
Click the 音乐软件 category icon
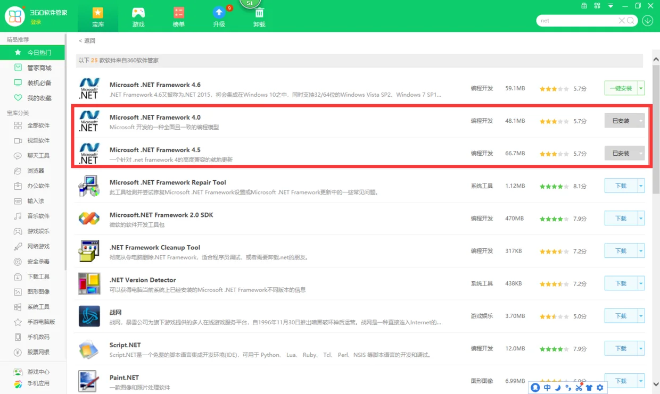(x=18, y=216)
